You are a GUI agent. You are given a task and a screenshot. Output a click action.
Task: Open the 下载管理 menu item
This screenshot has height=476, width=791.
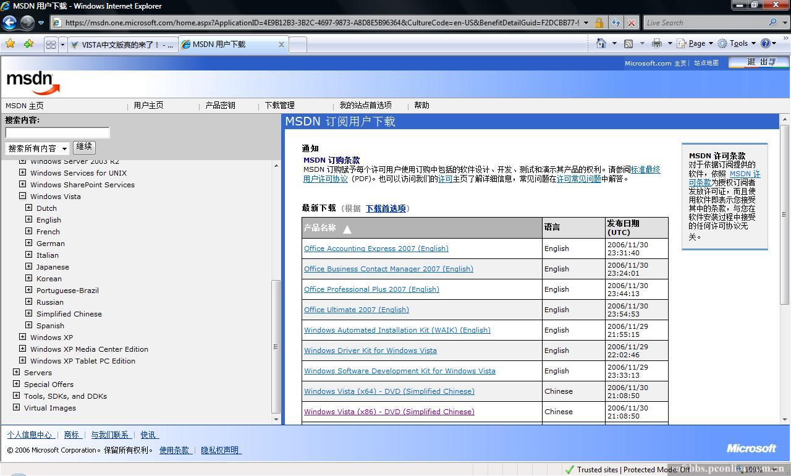pyautogui.click(x=280, y=105)
